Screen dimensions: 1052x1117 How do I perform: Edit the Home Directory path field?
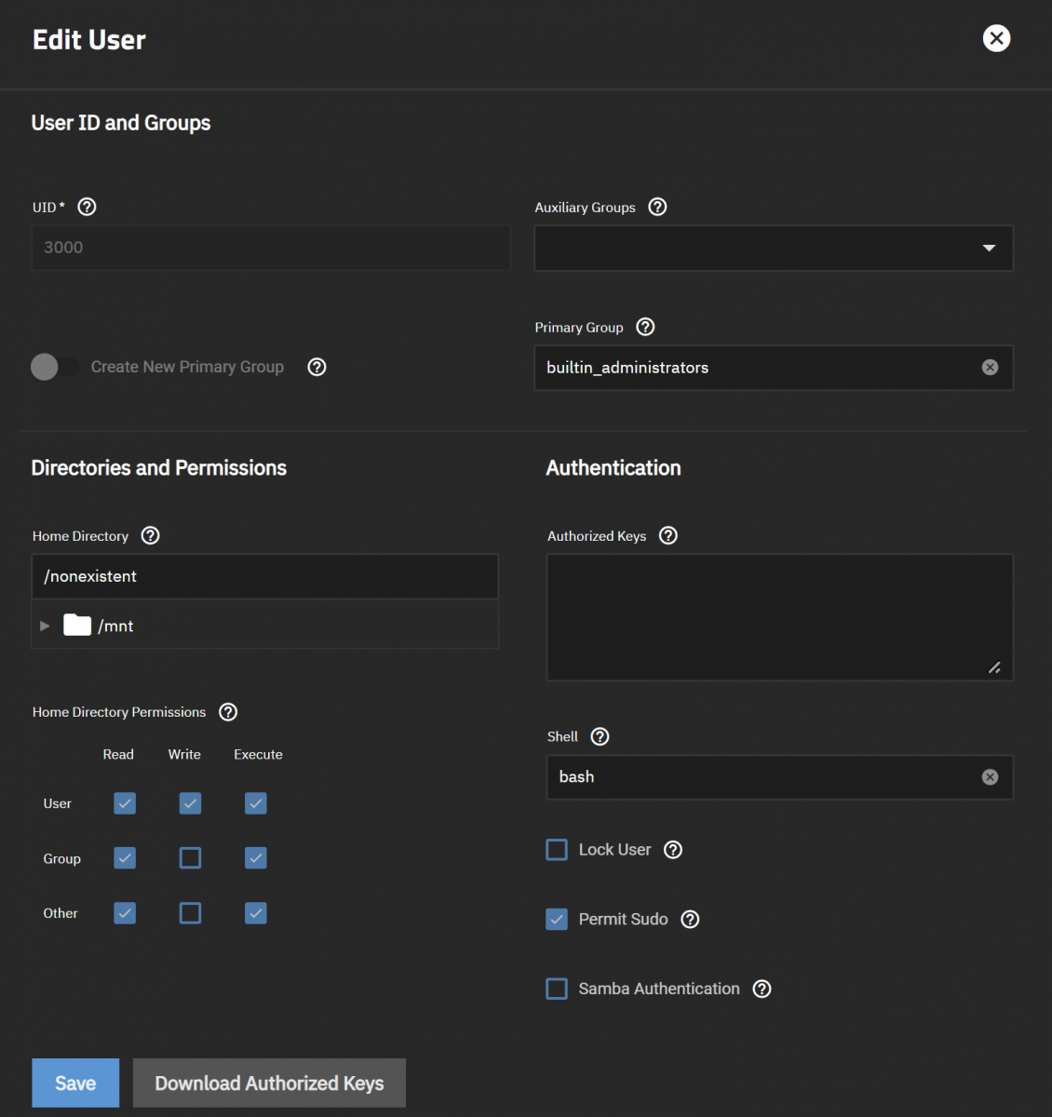pos(265,576)
